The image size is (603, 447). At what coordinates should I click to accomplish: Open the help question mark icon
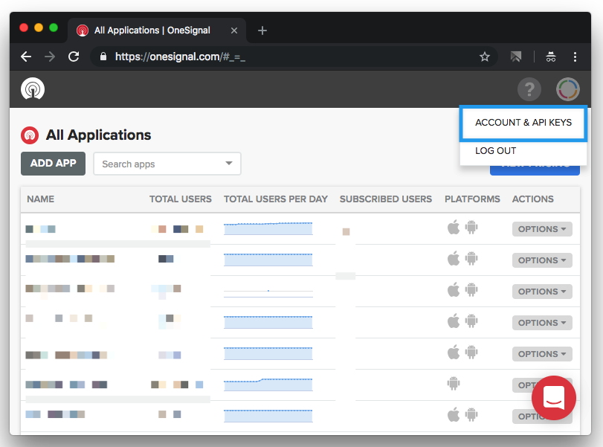click(529, 89)
